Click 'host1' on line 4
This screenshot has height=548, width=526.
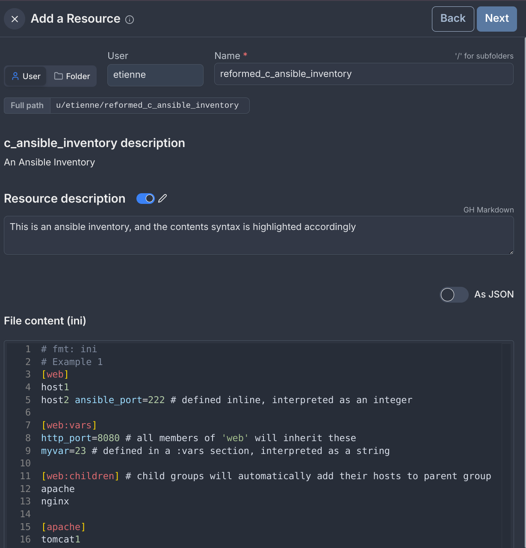(55, 387)
